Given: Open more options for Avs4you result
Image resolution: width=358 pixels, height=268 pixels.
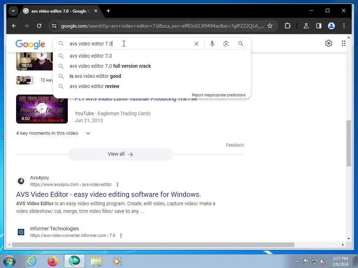Looking at the screenshot, I should pos(117,184).
